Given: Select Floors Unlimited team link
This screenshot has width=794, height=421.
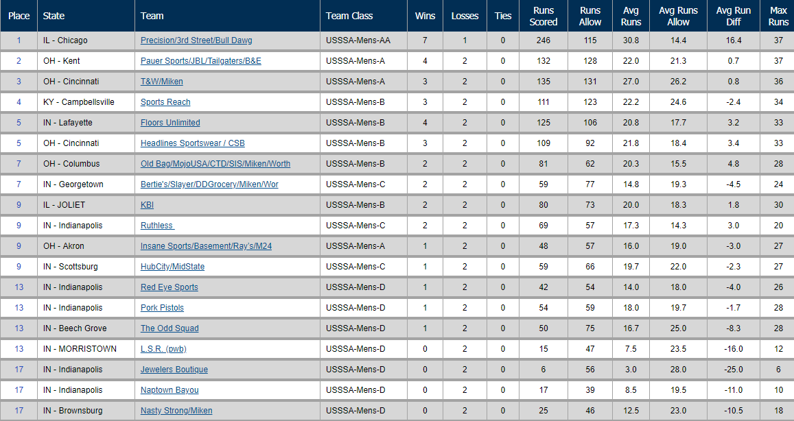Looking at the screenshot, I should pos(170,123).
